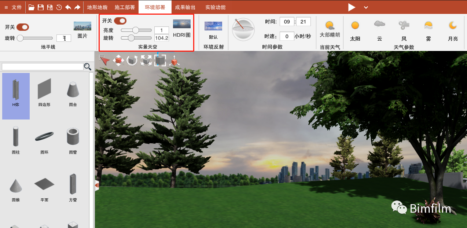
Task: Switch to the 实验功能 tab
Action: (x=216, y=7)
